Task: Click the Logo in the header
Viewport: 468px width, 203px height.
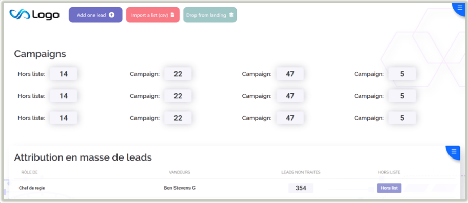Action: click(x=34, y=15)
